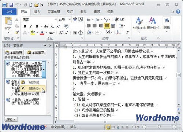This screenshot has height=132, width=183.
Task: Switch to the 插入 Insert tab
Action: [37, 12]
